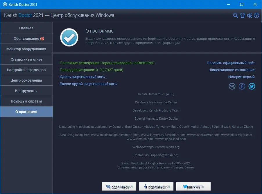The width and height of the screenshot is (262, 194).
Task: Click the VK Поделиться button
Action: pos(119,186)
